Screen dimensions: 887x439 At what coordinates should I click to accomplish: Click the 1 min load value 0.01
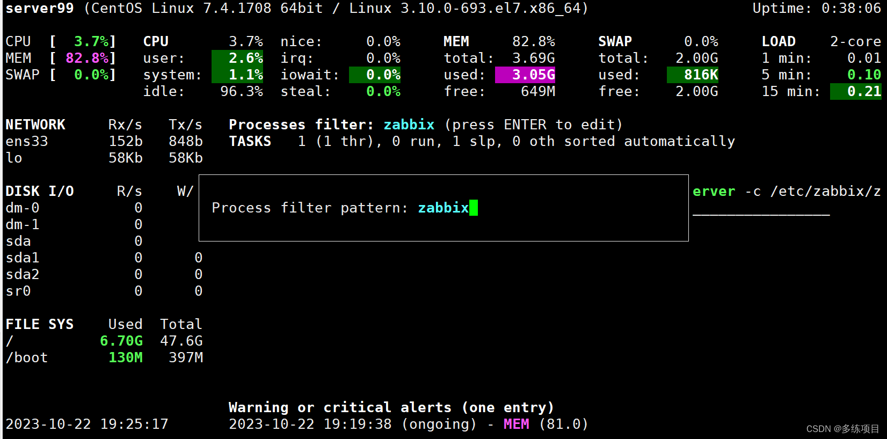[x=864, y=58]
